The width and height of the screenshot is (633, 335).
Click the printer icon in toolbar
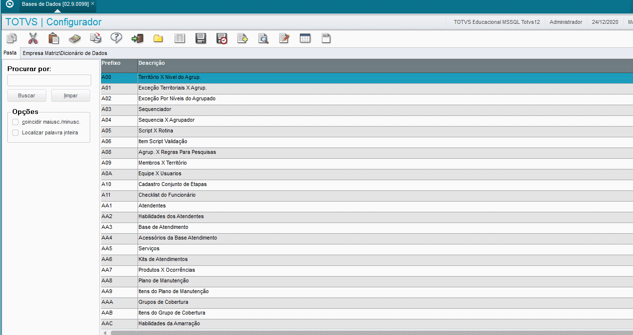click(x=96, y=38)
